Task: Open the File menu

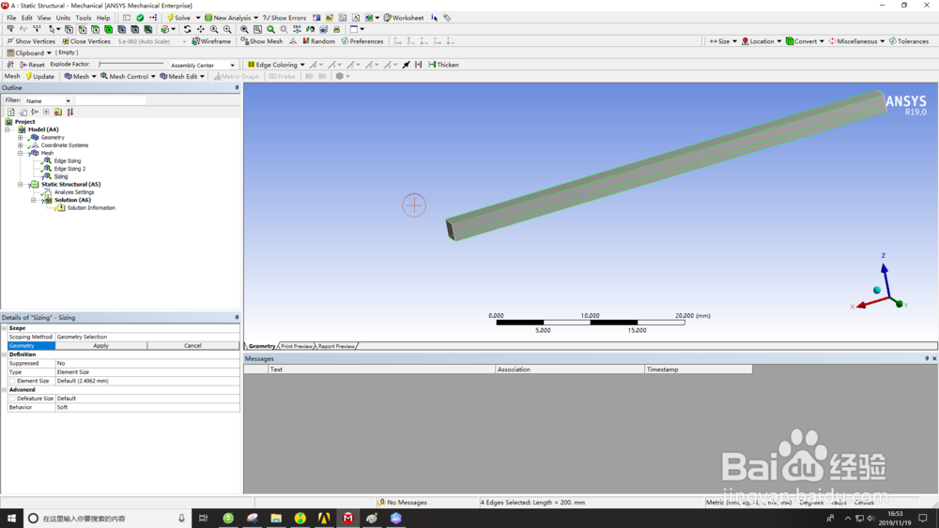Action: [x=11, y=18]
